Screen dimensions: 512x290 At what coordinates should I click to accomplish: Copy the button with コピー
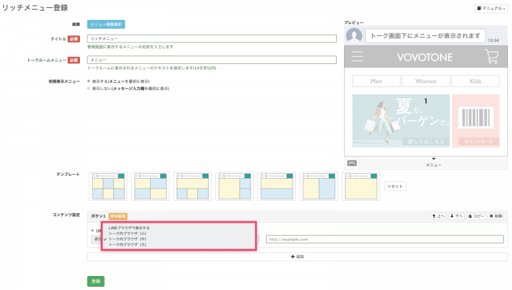475,216
